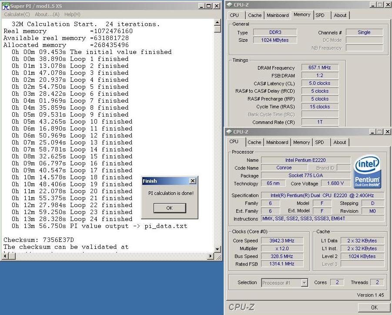This screenshot has height=315, width=392.
Task: Open Cache tab in lower CPU-Z window
Action: [x=254, y=142]
